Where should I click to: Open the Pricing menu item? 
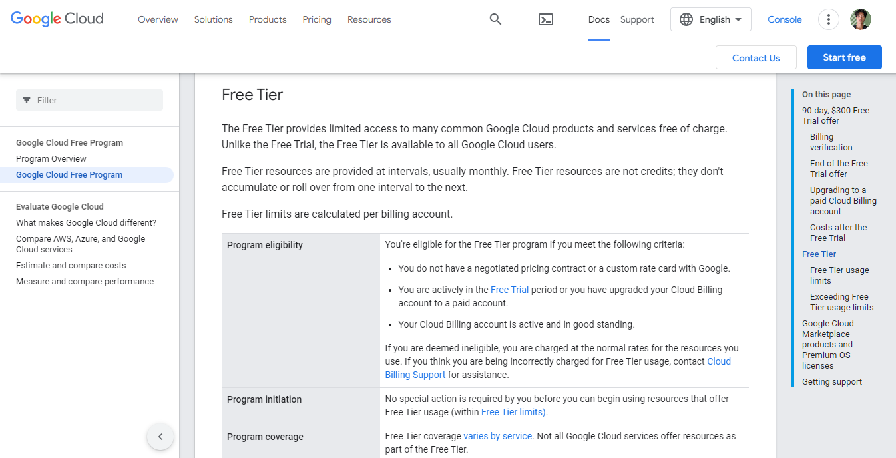[x=317, y=19]
